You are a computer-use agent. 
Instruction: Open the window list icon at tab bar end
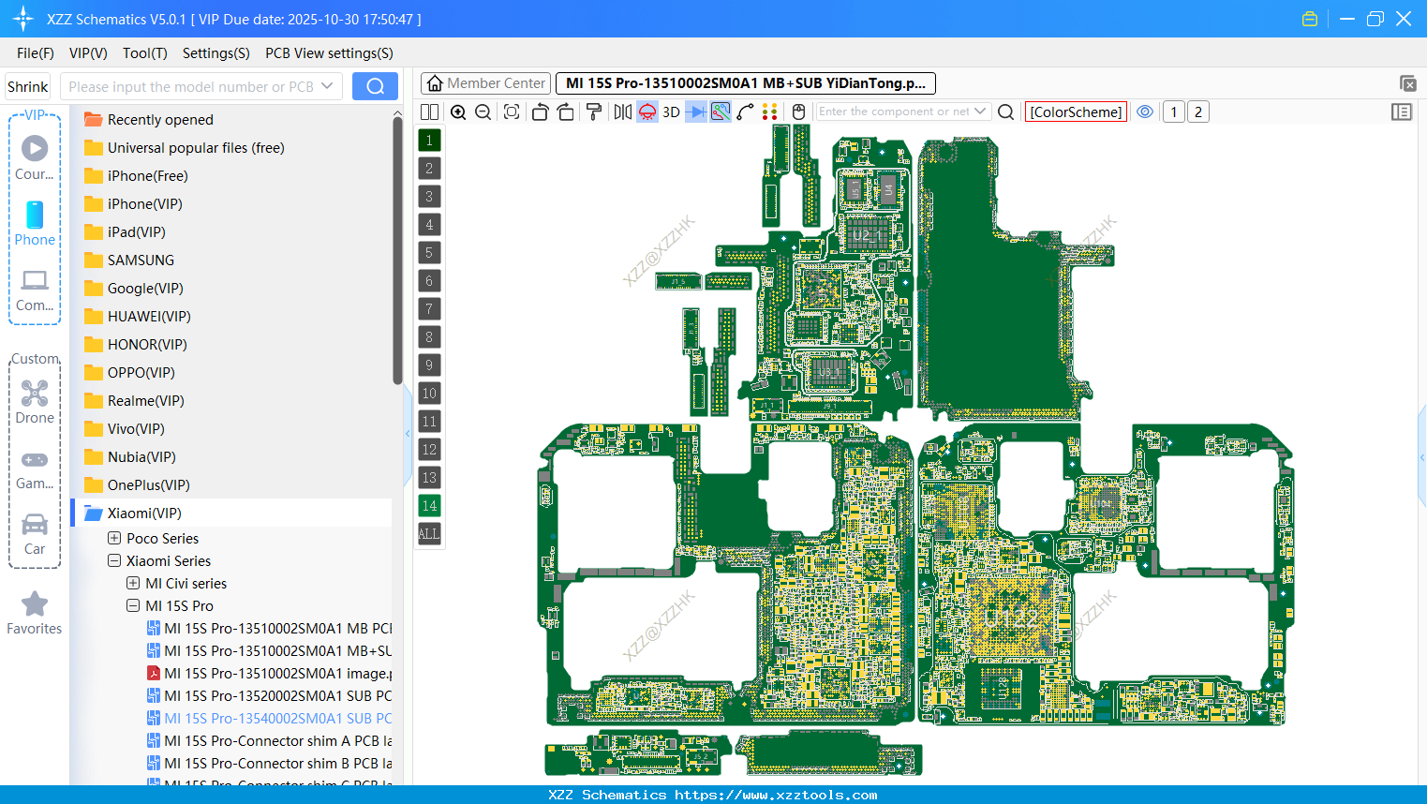tap(1407, 83)
